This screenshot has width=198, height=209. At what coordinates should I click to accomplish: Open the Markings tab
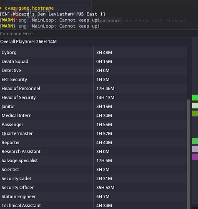coord(176,20)
